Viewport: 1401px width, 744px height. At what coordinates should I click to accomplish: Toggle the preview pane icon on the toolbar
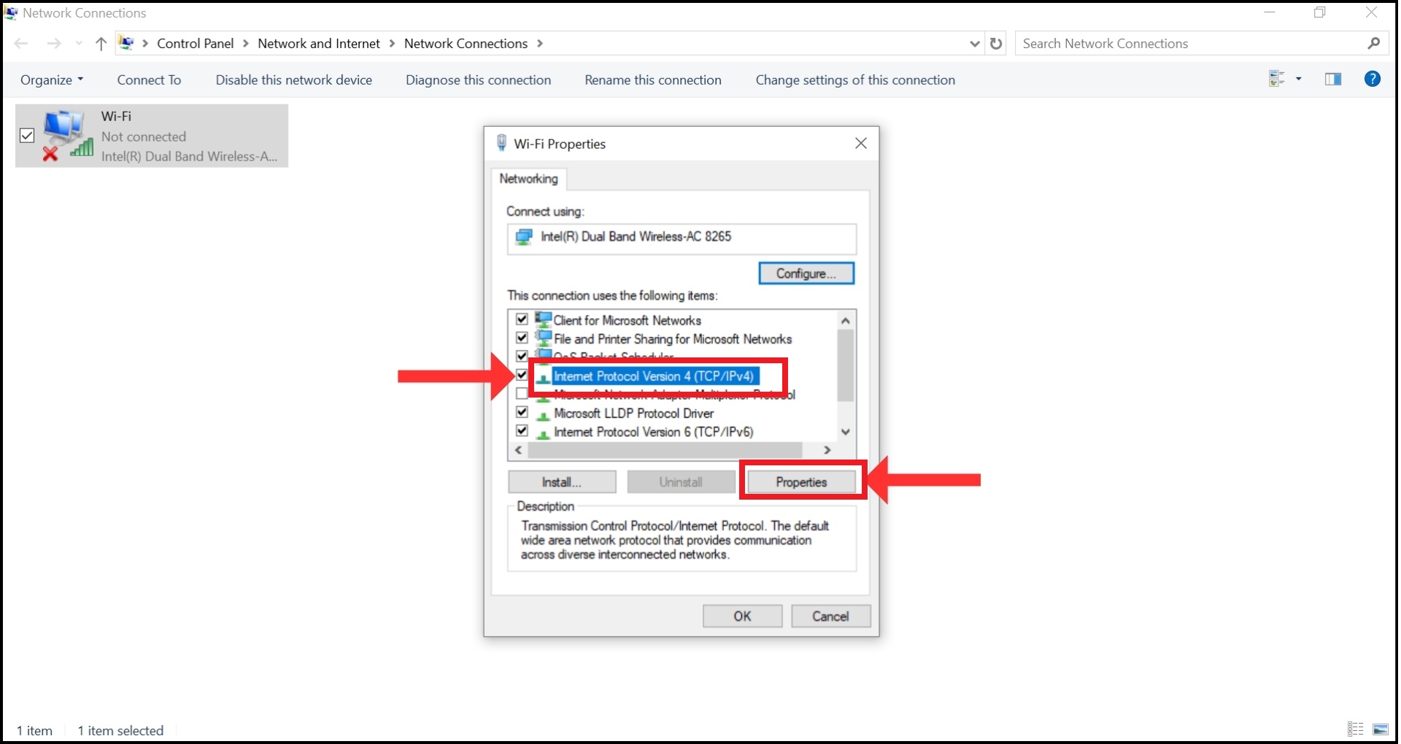coord(1333,79)
